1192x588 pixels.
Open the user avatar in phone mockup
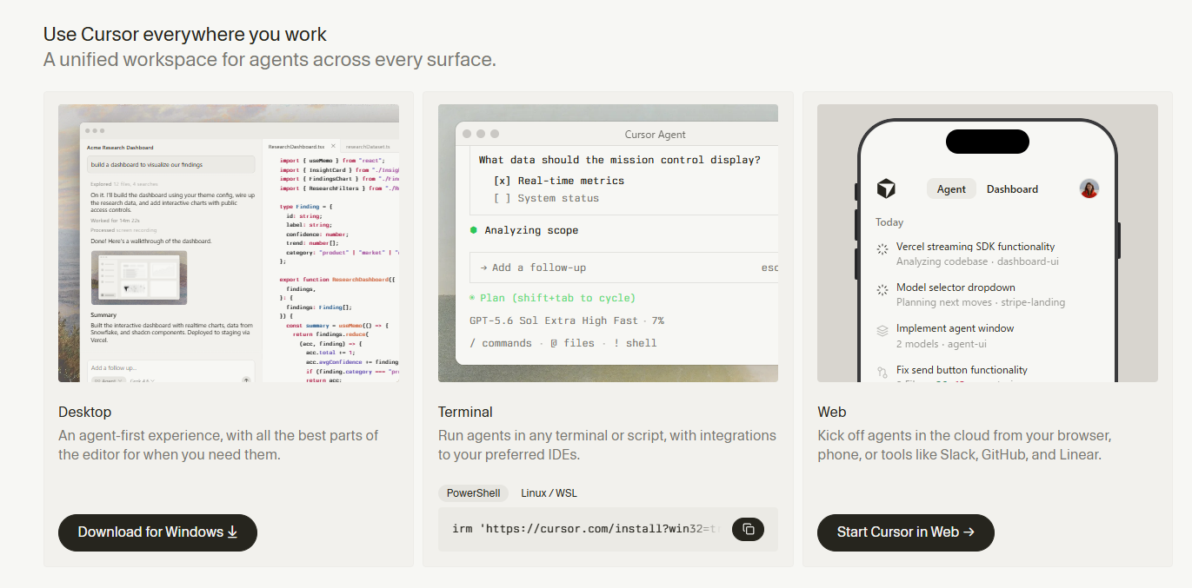pyautogui.click(x=1089, y=188)
